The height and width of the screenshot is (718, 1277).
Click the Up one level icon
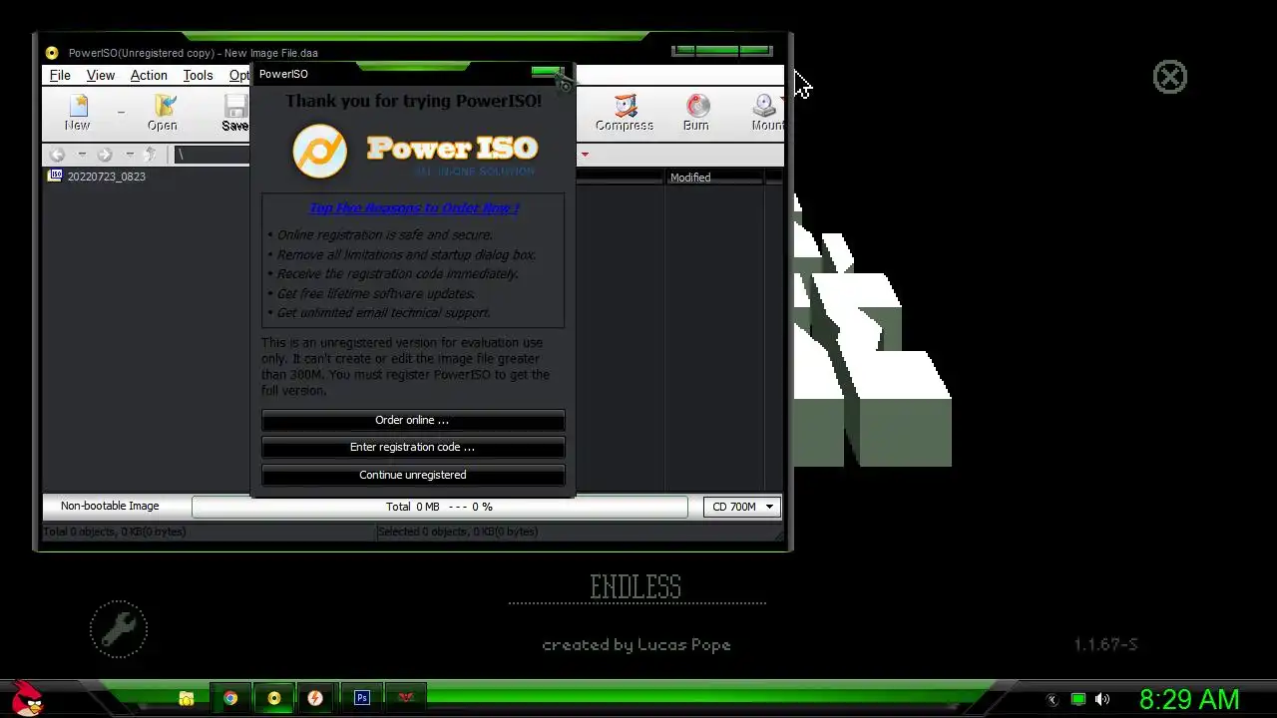tap(151, 155)
